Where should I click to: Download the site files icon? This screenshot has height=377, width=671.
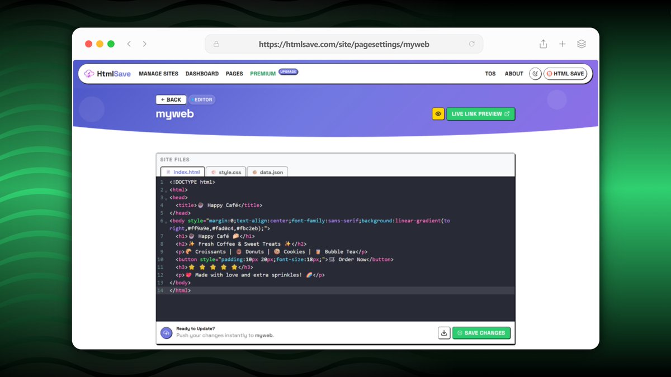point(444,333)
